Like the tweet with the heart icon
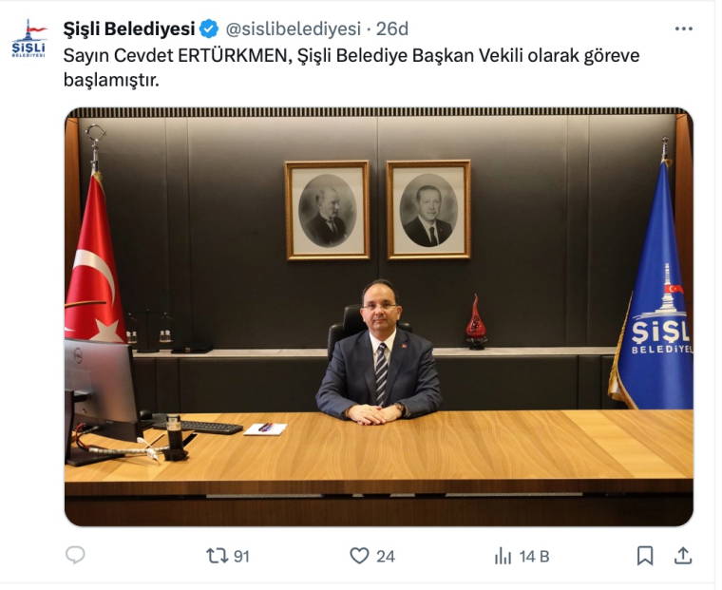The height and width of the screenshot is (590, 722). pyautogui.click(x=359, y=556)
